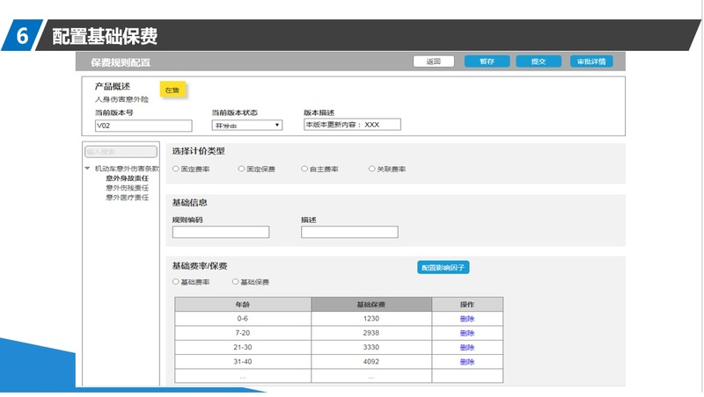Click the 描述 input field under 基础信息
Image resolution: width=704 pixels, height=397 pixels.
pos(349,232)
